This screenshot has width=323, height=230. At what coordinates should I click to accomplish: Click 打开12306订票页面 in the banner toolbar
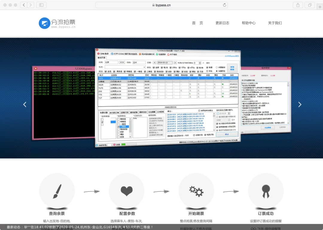coord(124,54)
